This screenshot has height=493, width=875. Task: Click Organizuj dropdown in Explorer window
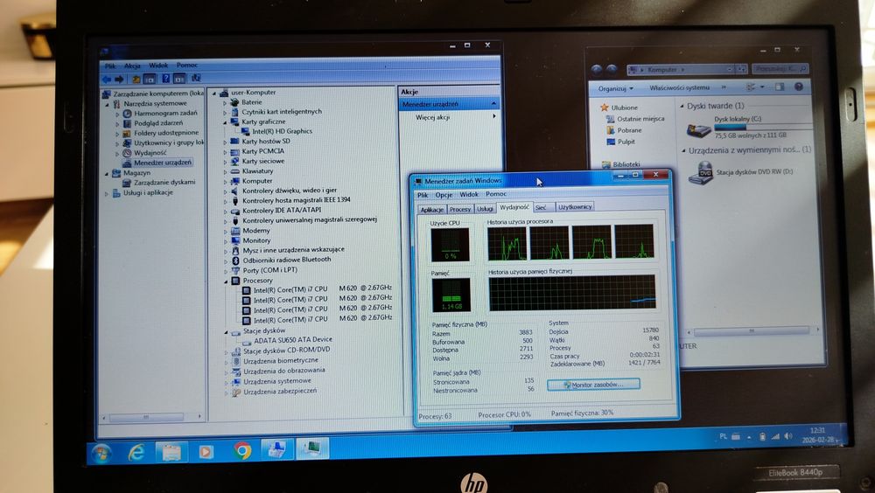[x=615, y=88]
